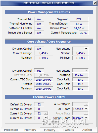Click the Maximum clock 2010,29 MHz value
Screen dimensions: 98x133
pyautogui.click(x=43, y=89)
